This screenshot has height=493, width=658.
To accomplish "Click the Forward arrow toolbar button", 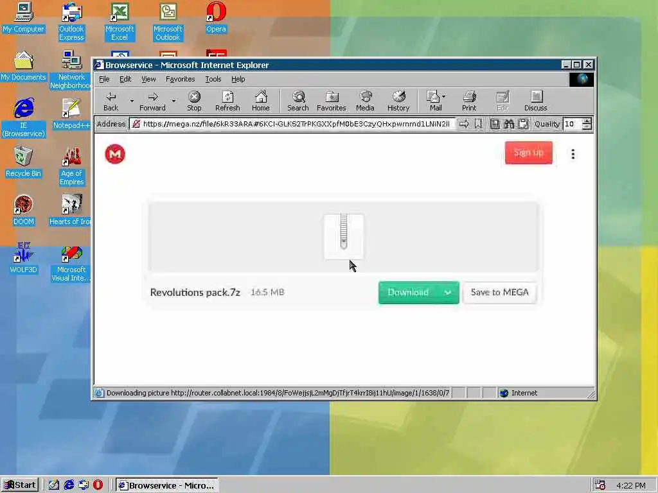I will 152,101.
